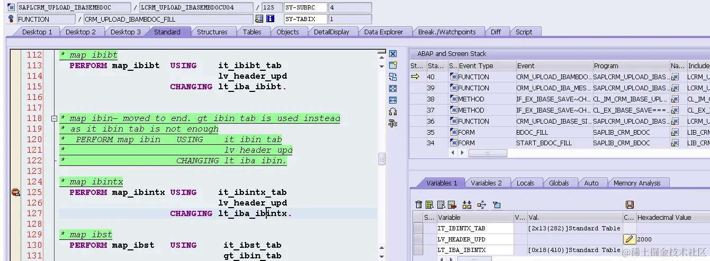Click the SY-SUBRC field

305,8
